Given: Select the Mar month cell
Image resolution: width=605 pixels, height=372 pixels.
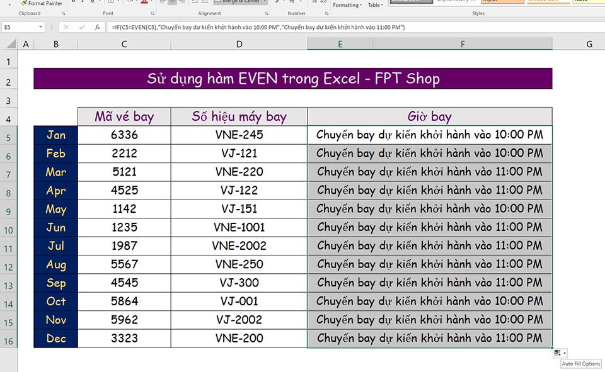Looking at the screenshot, I should 56,172.
